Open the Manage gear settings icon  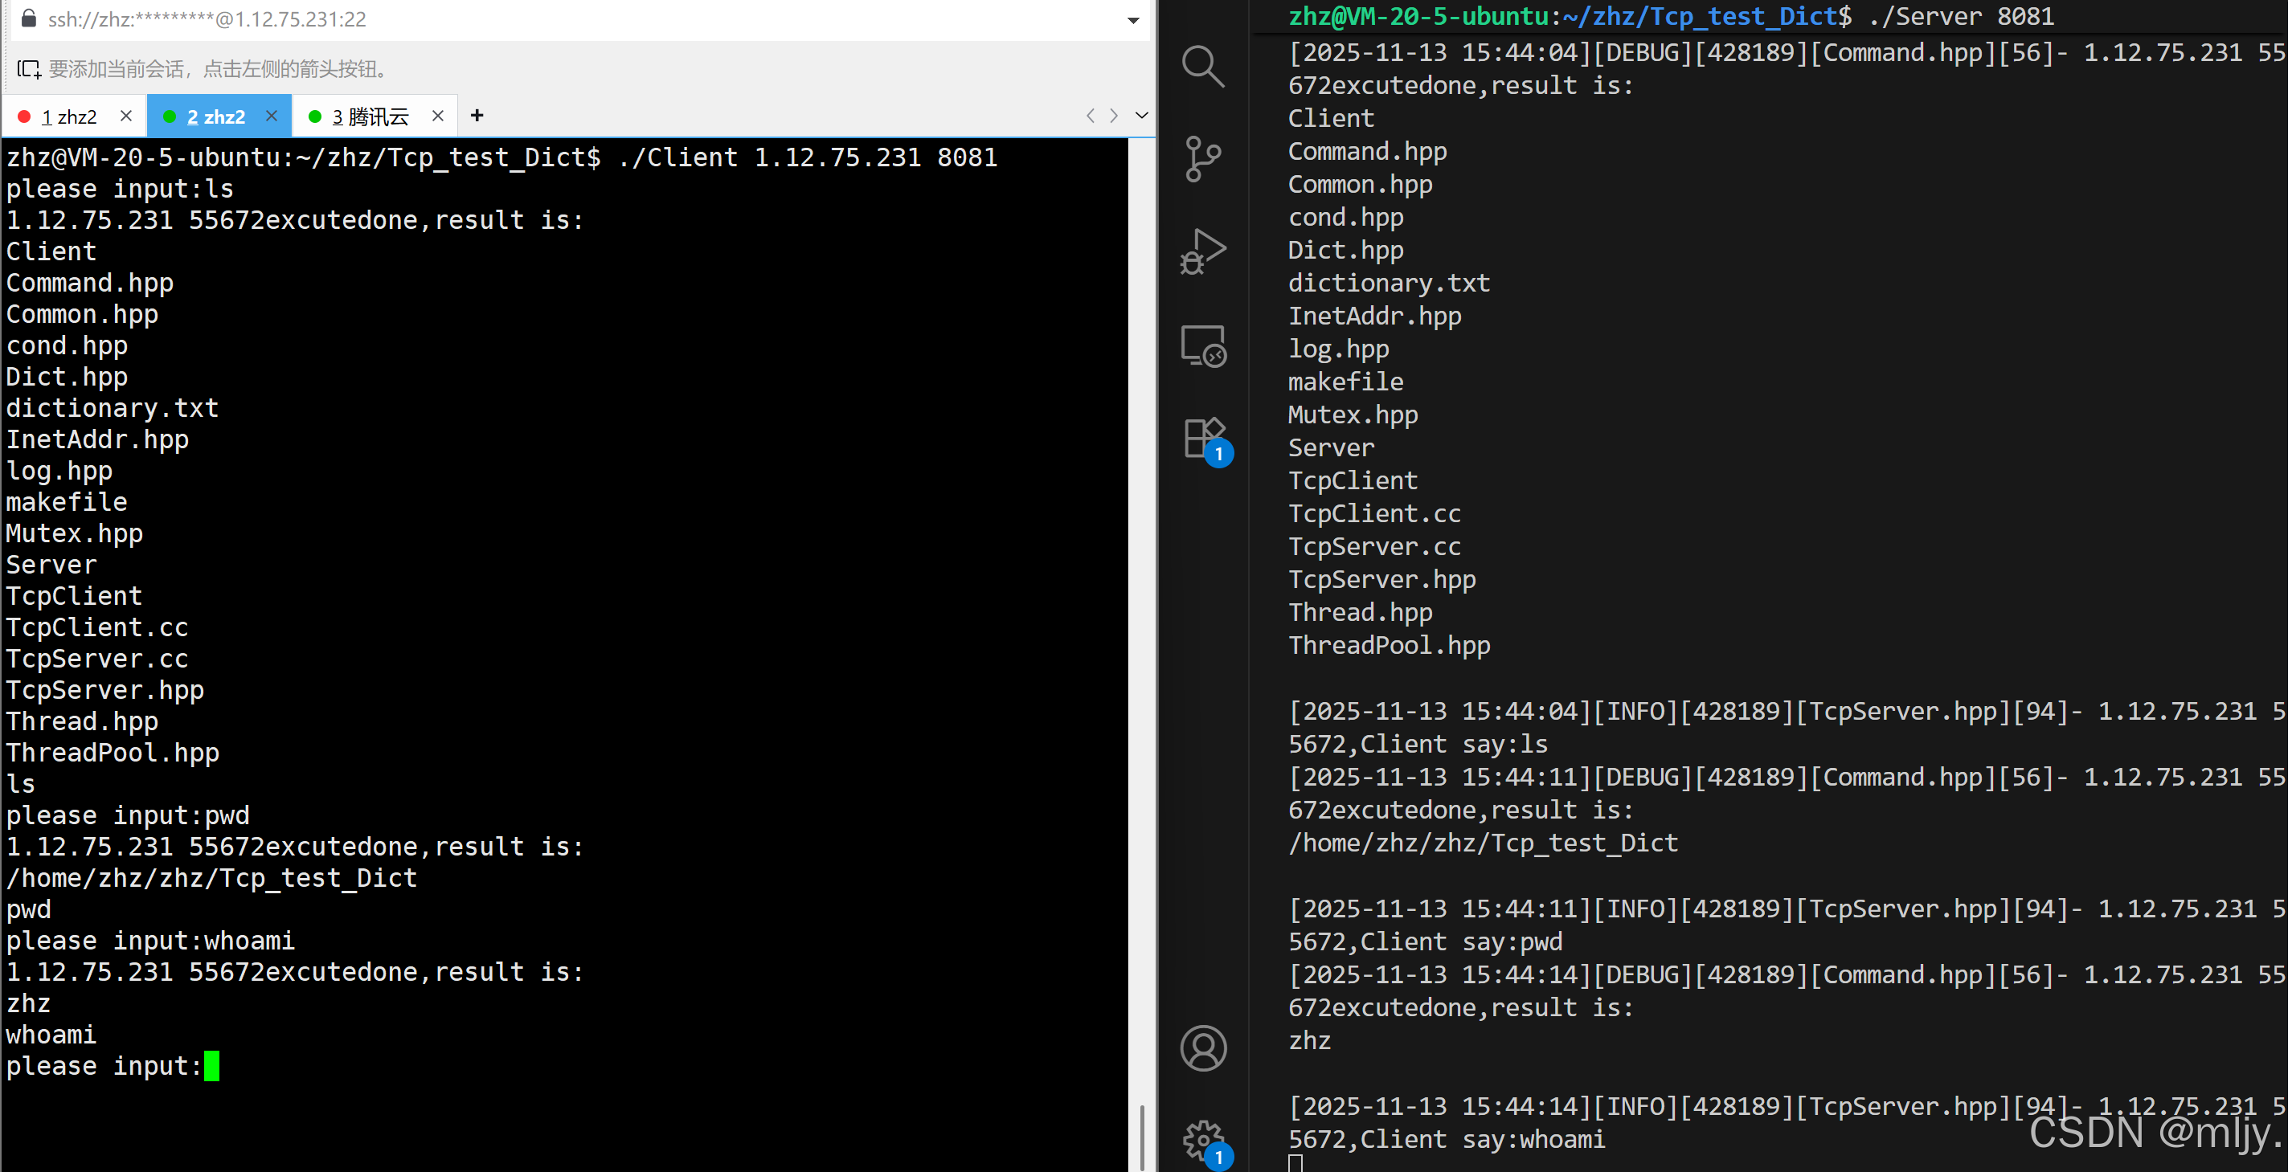[1202, 1139]
